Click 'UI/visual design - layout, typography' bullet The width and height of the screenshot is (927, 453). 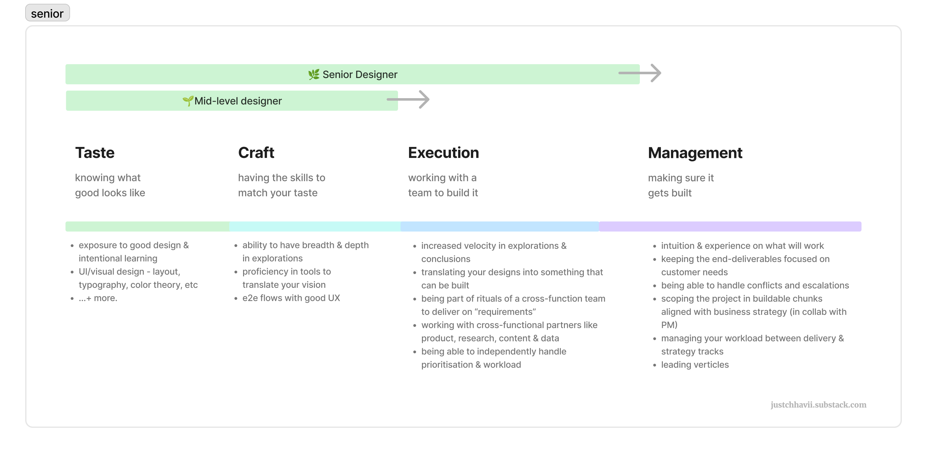click(x=138, y=278)
